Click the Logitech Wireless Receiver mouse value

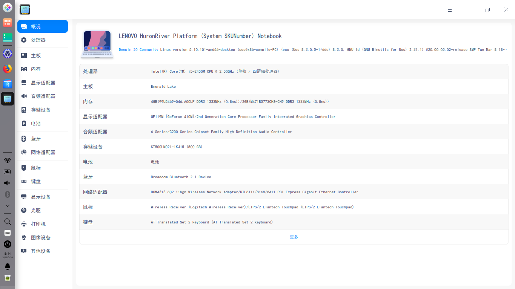[x=252, y=207]
